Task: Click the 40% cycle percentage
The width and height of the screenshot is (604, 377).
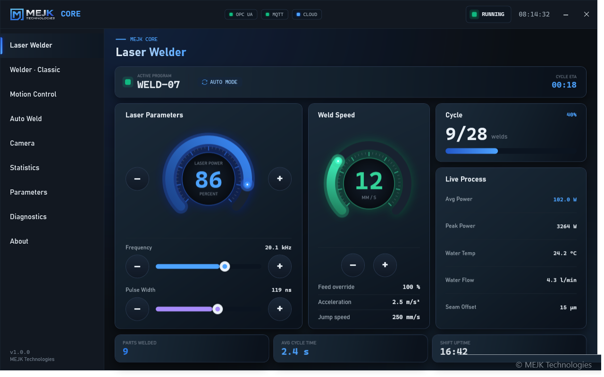Action: pos(571,115)
